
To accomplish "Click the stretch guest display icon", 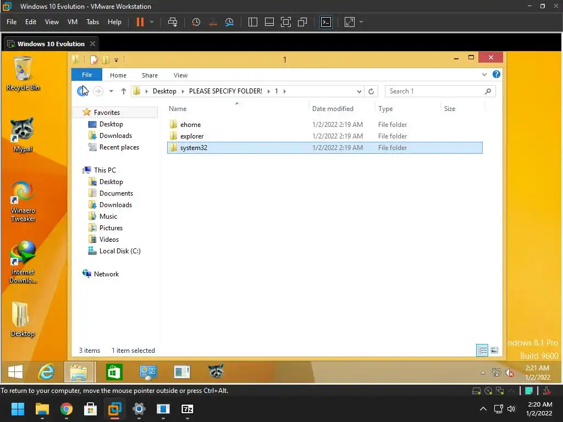I will pyautogui.click(x=349, y=22).
